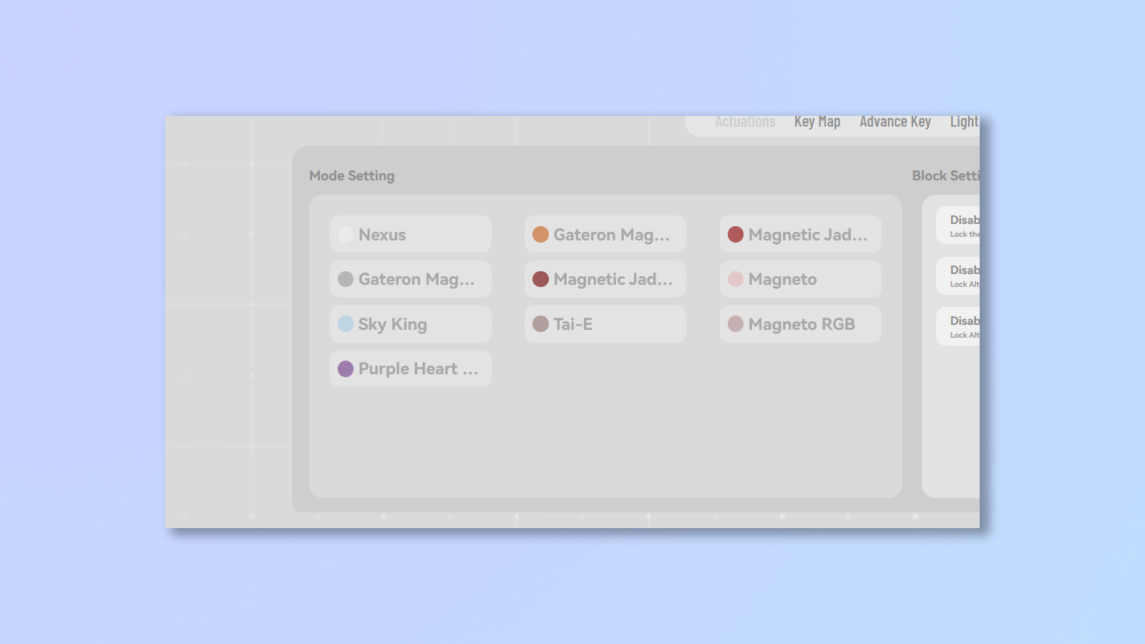Screen dimensions: 1145x644
Task: Select the Magneto RGB switch mode
Action: tap(799, 323)
